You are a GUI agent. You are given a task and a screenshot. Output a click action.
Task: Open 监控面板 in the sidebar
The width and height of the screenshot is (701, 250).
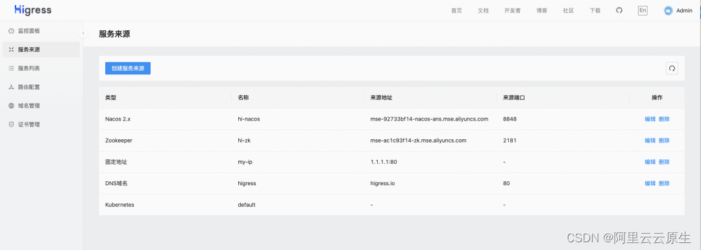click(x=41, y=31)
